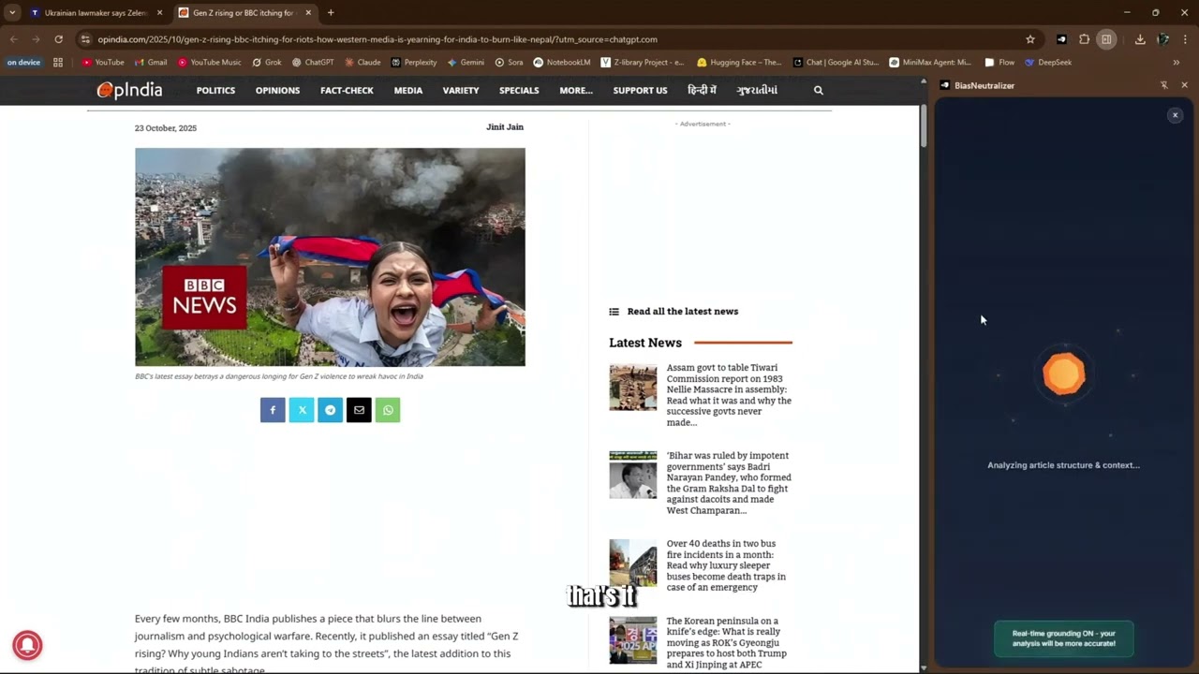Open the Gmail bookmark
Screen dimensions: 1199x674
pyautogui.click(x=151, y=63)
